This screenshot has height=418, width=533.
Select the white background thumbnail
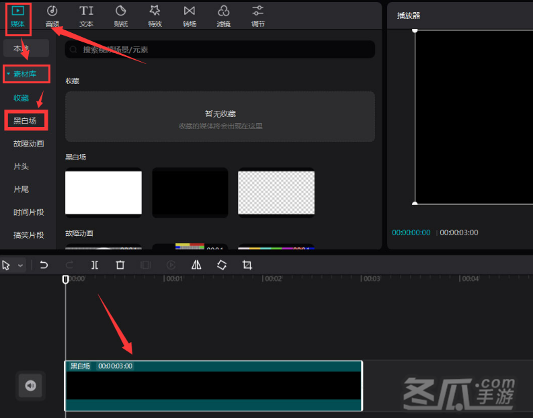(x=104, y=192)
